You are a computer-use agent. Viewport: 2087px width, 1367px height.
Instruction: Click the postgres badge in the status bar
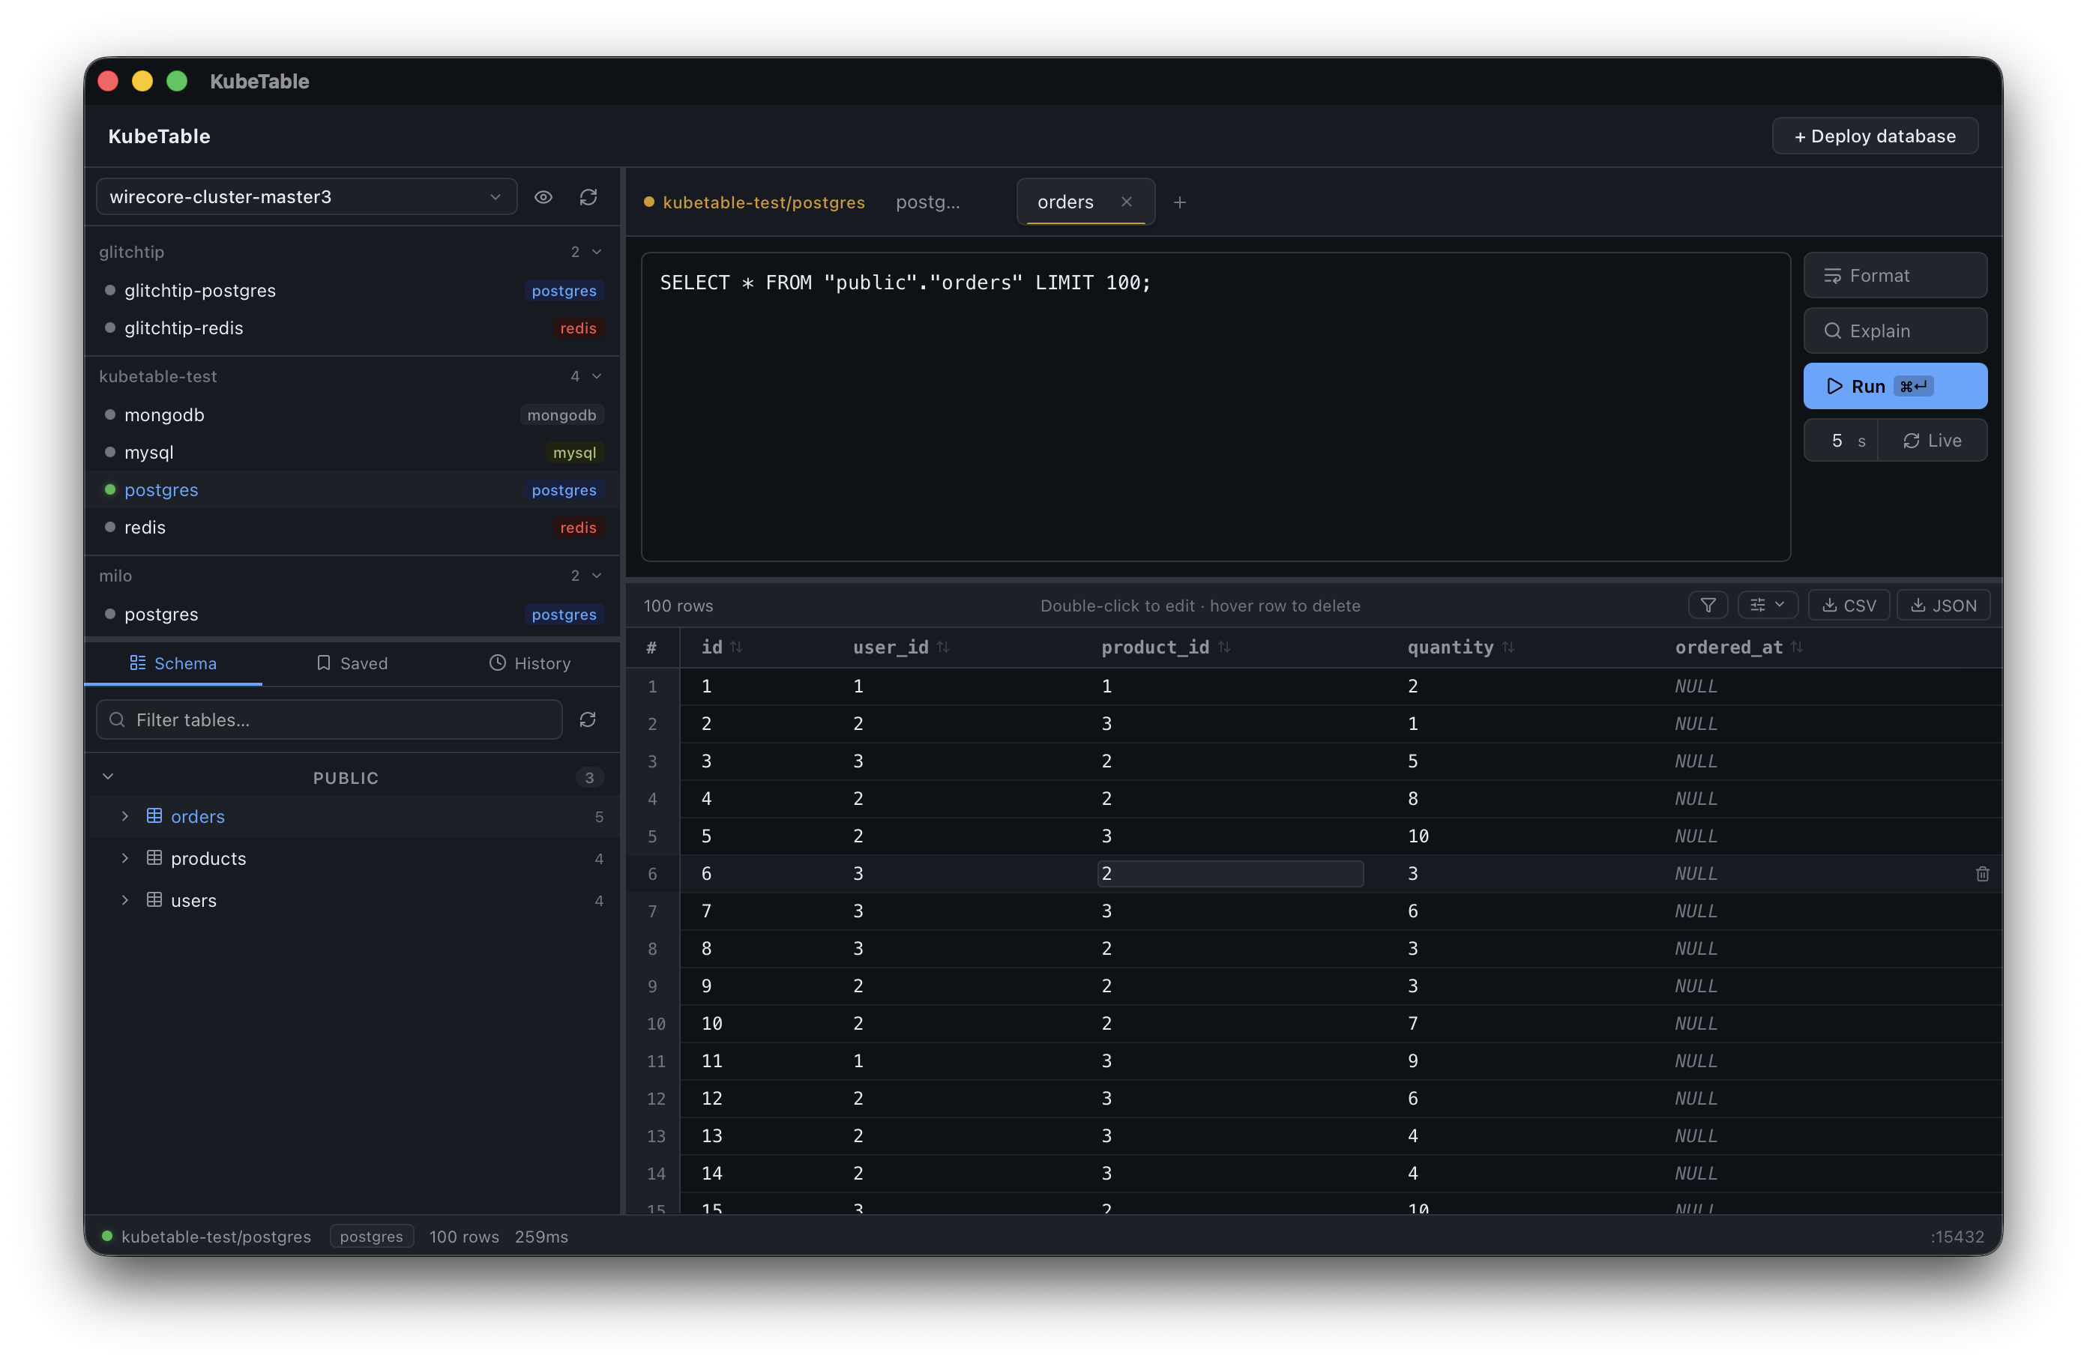(371, 1236)
